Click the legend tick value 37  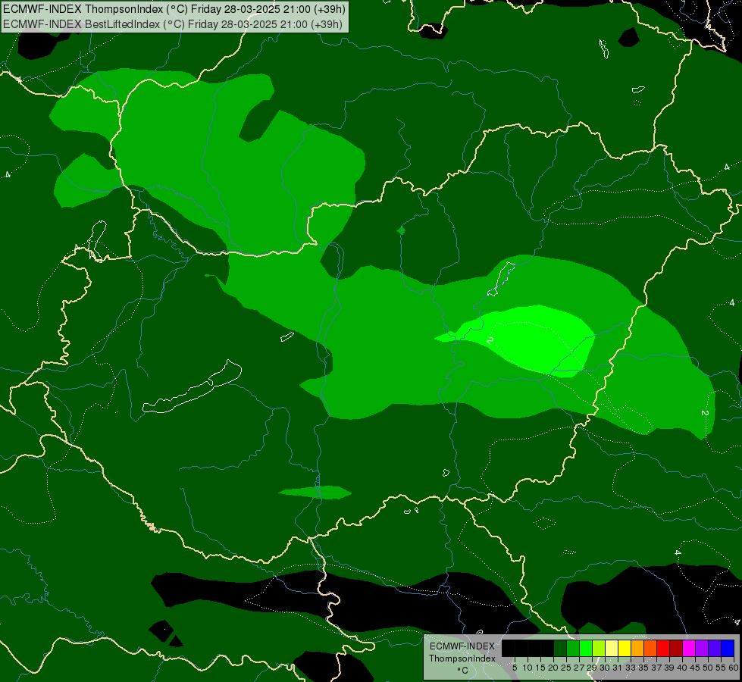[x=656, y=668]
